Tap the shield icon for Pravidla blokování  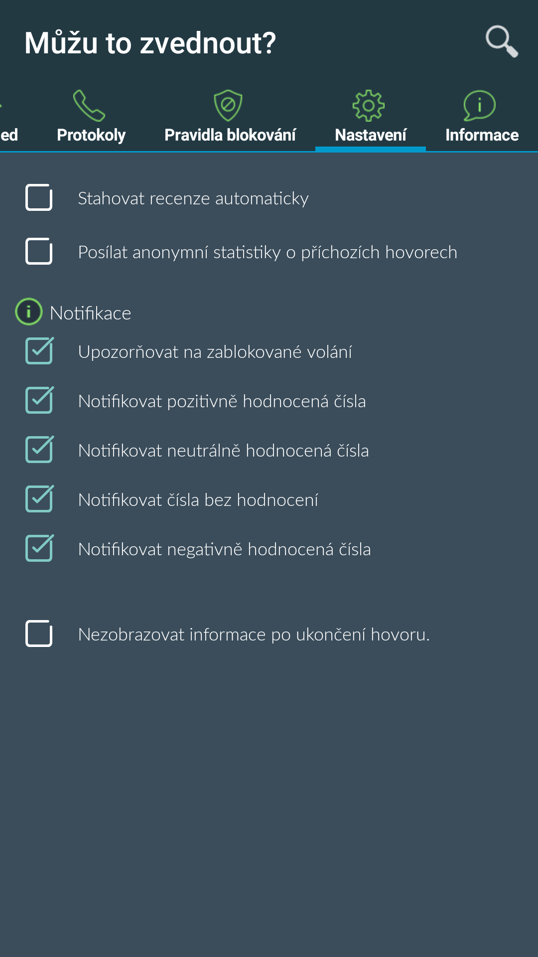[228, 105]
